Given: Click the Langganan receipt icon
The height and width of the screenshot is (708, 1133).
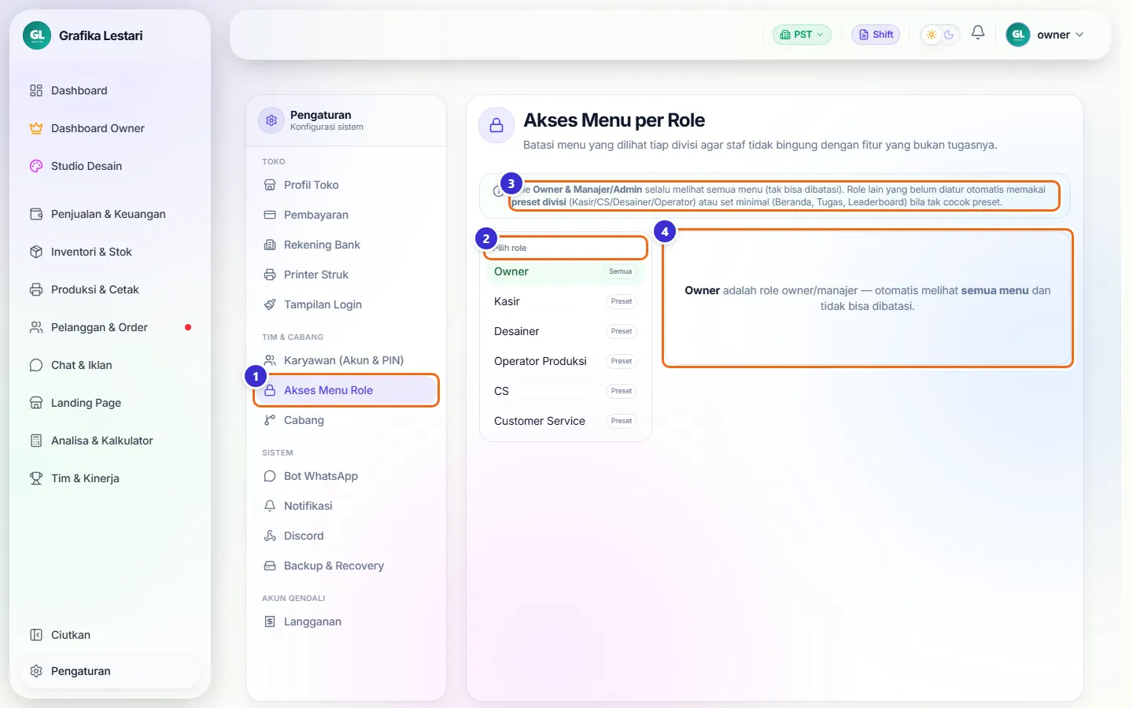Looking at the screenshot, I should [270, 621].
